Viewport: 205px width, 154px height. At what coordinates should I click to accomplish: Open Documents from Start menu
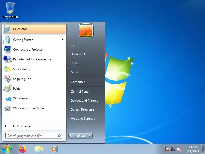(79, 54)
